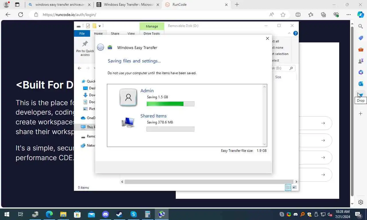Screen dimensions: 367x220
Task: Go back in Edge browser
Action: tap(8, 15)
